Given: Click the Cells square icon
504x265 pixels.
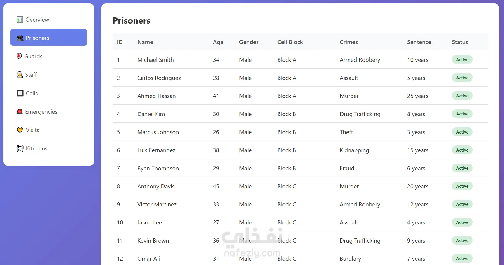Looking at the screenshot, I should (x=20, y=93).
